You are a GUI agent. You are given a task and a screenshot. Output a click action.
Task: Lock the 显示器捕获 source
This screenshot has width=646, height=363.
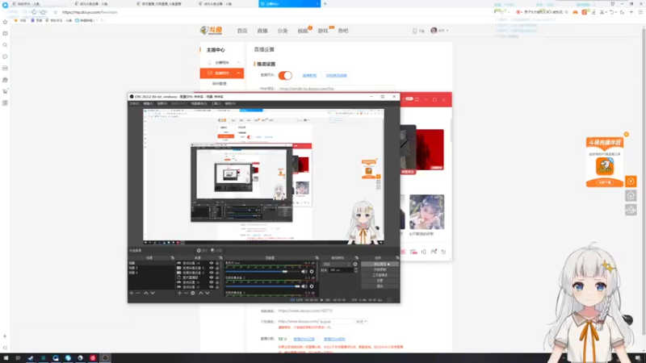[217, 277]
